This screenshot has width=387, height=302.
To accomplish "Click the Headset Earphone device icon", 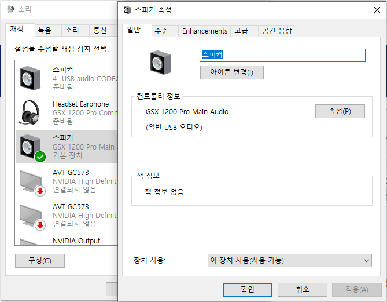I will 30,112.
